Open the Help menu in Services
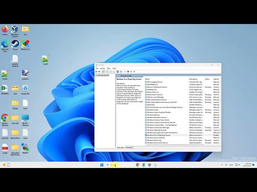 click(114, 68)
